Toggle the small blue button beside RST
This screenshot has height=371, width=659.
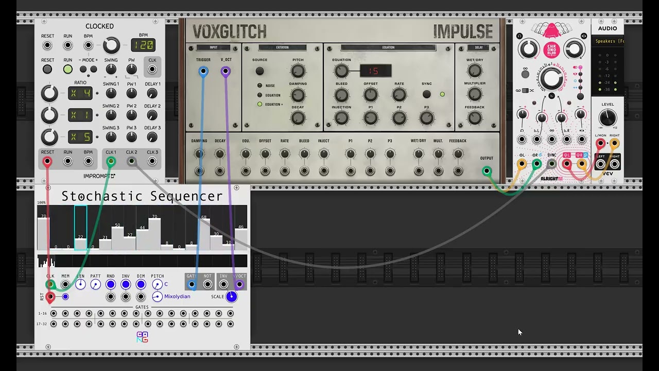[65, 297]
